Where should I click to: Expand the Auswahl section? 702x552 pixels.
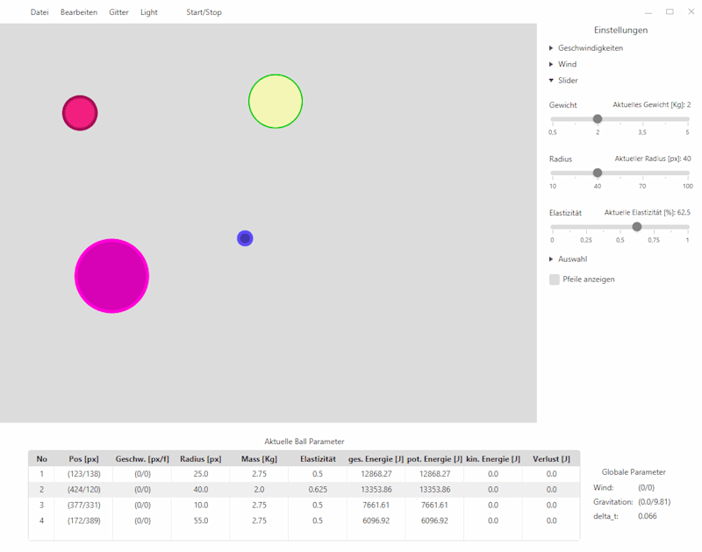pos(568,259)
